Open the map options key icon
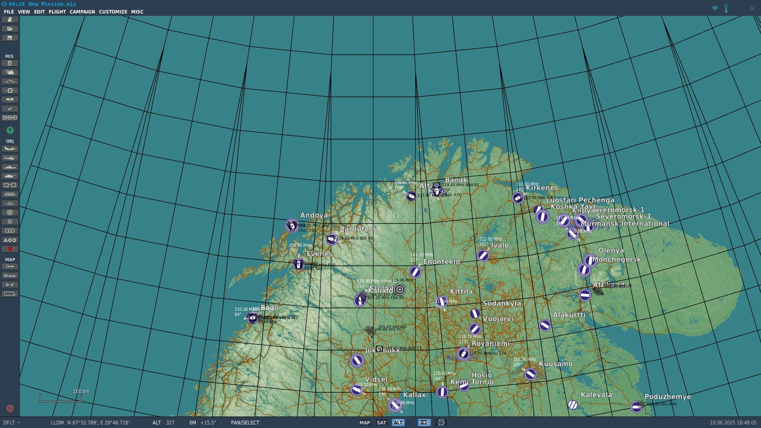 pos(10,266)
